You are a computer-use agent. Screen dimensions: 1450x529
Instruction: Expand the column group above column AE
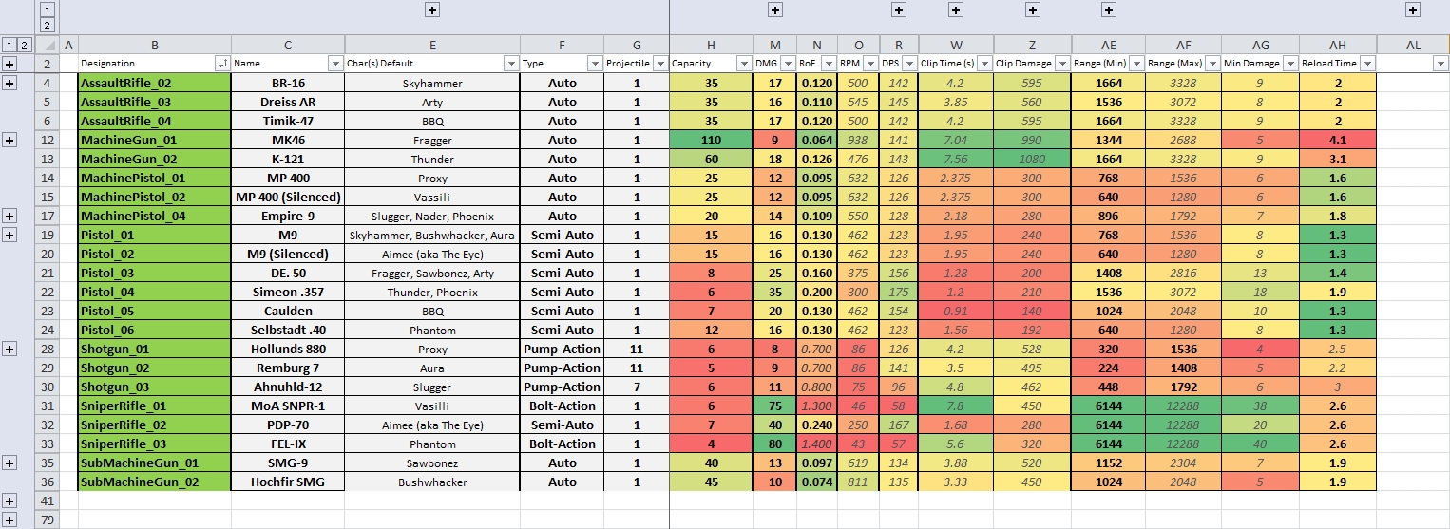click(x=1108, y=9)
